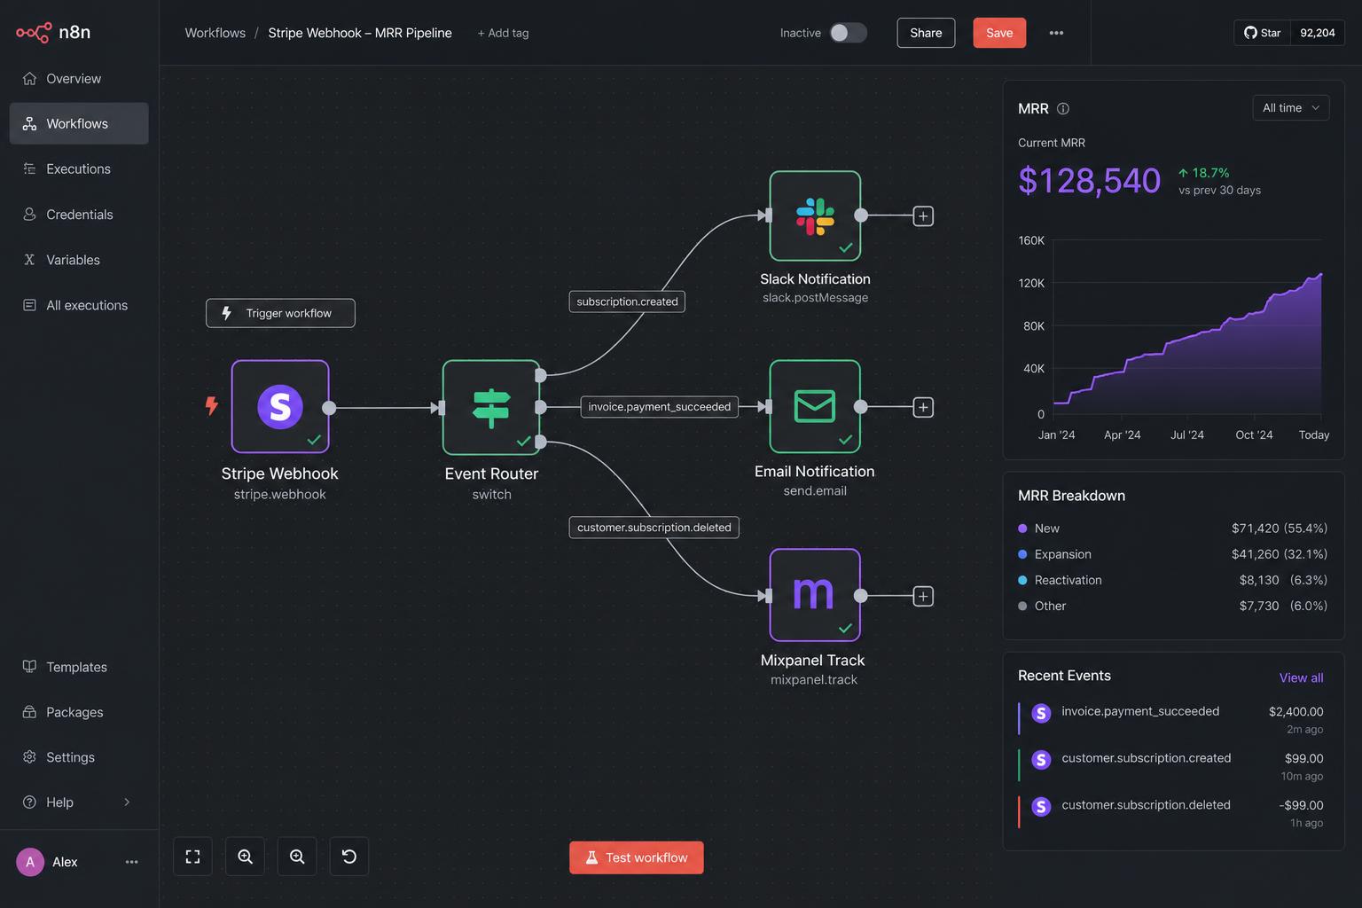Click the New purple legend dot
This screenshot has width=1362, height=908.
click(x=1022, y=528)
